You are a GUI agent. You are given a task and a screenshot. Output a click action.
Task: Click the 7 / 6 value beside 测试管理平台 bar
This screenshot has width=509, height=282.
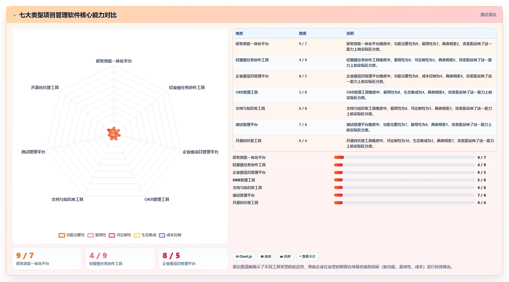pos(482,195)
